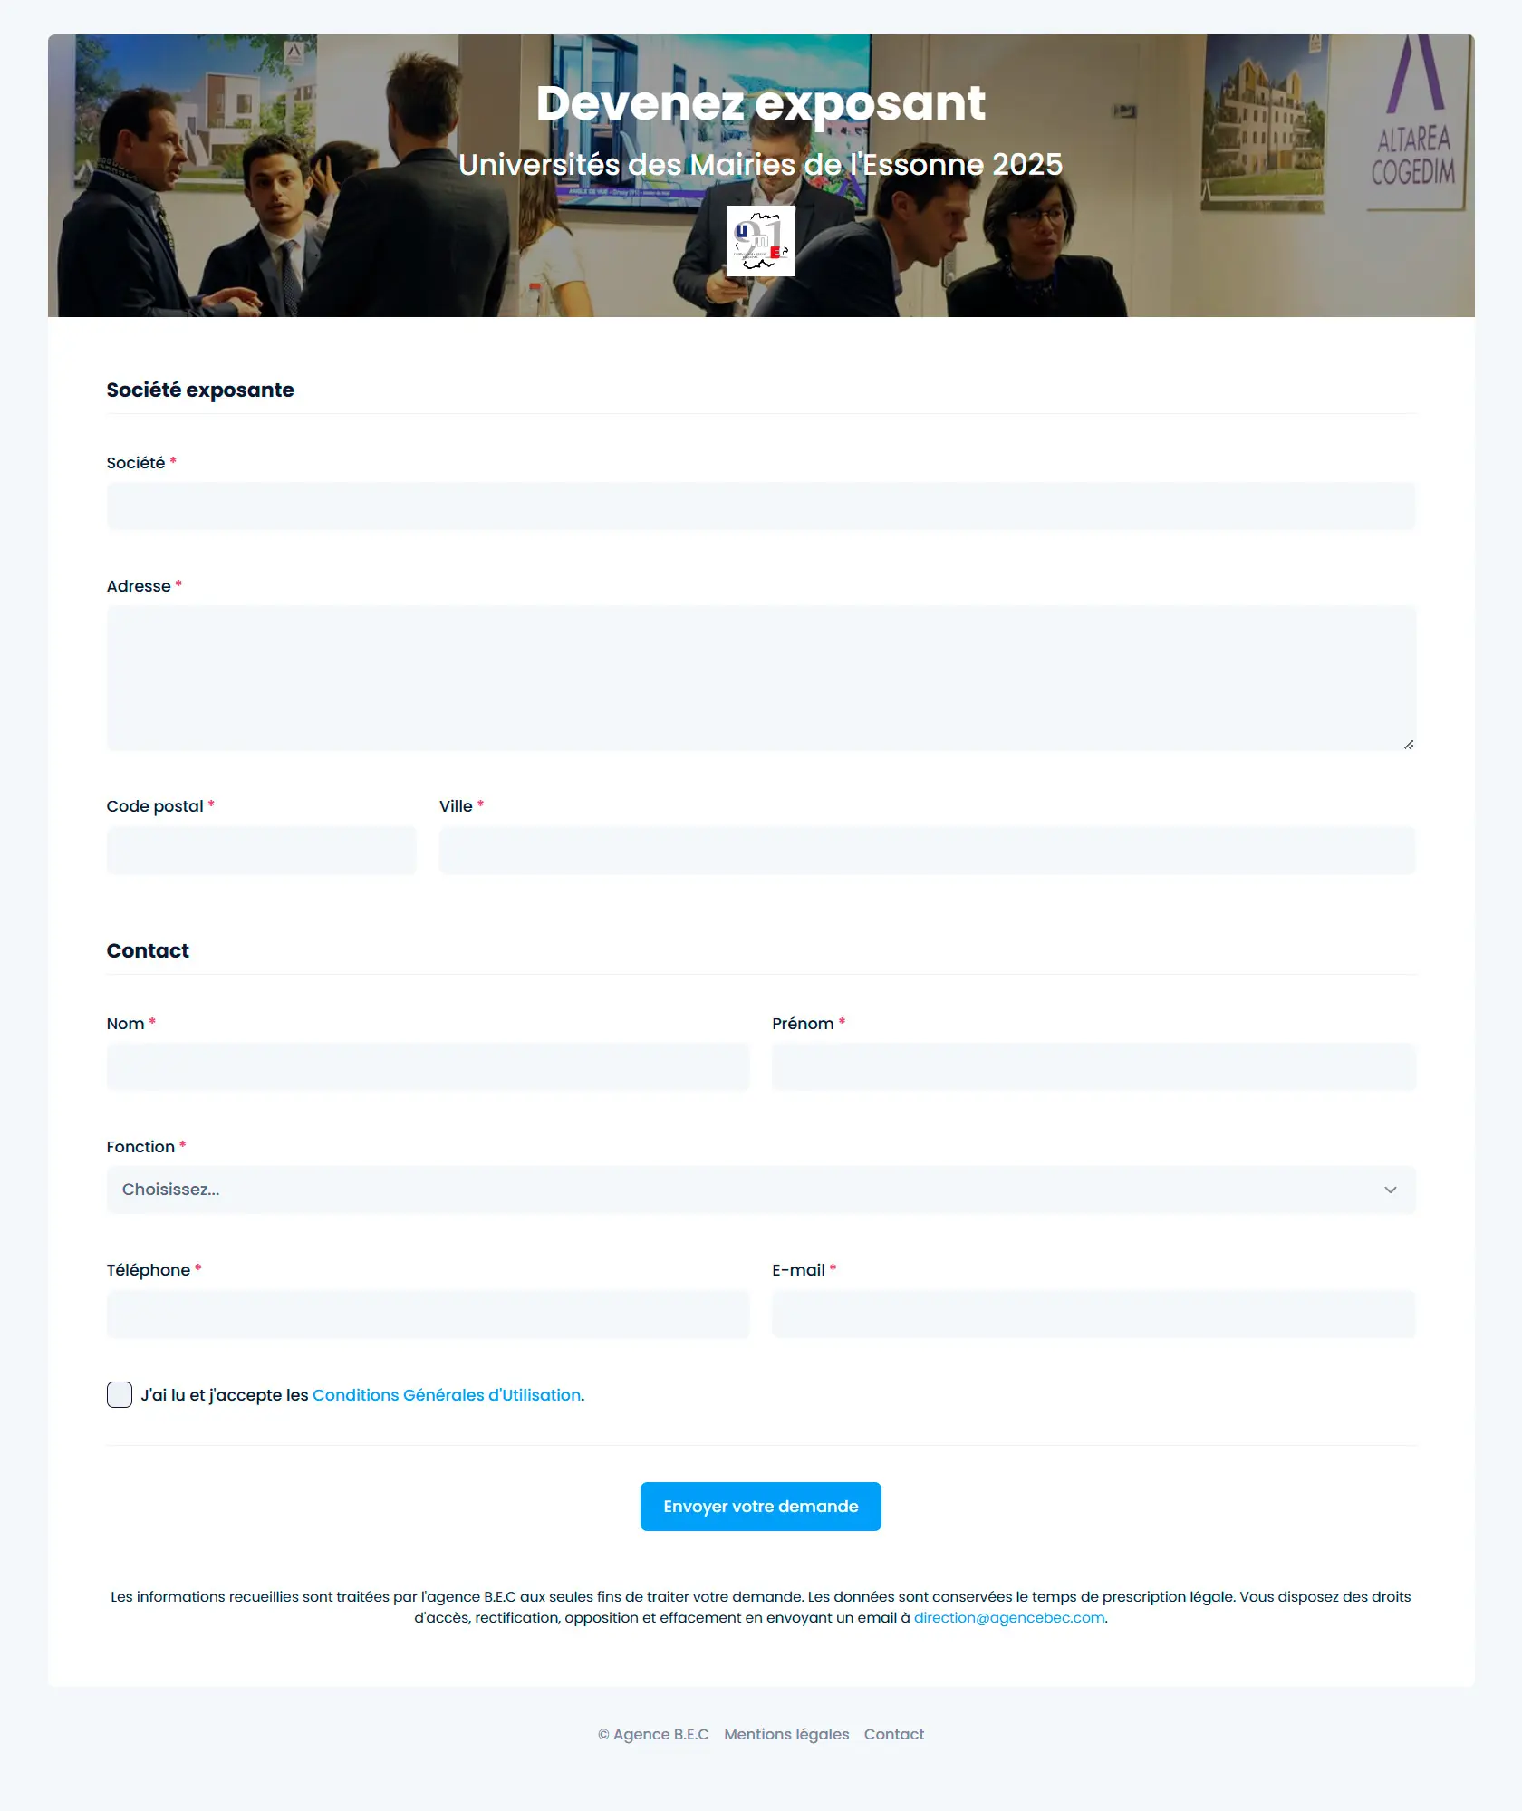
Task: Open Conditions Générales d'Utilisation link
Action: pyautogui.click(x=447, y=1395)
